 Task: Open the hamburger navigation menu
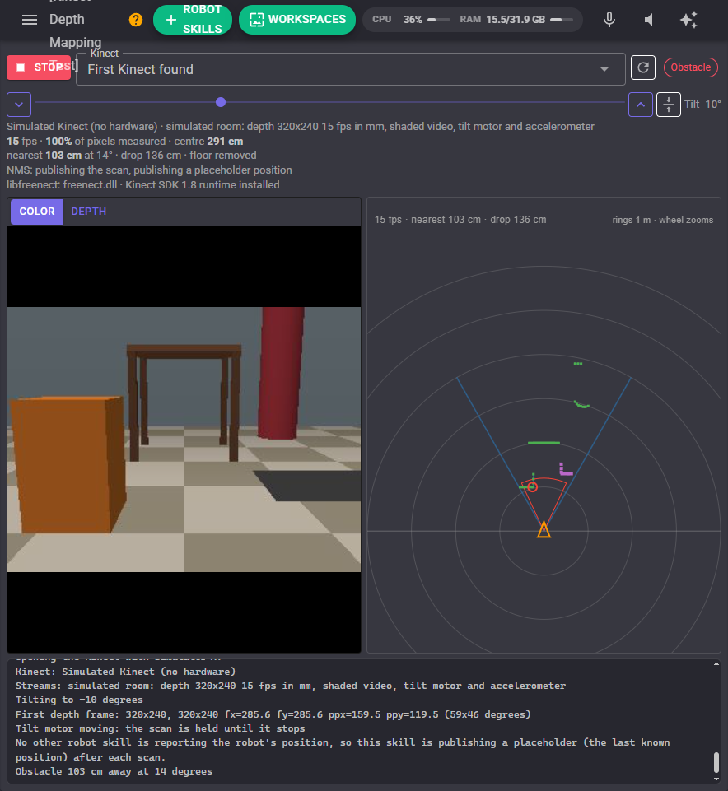30,20
